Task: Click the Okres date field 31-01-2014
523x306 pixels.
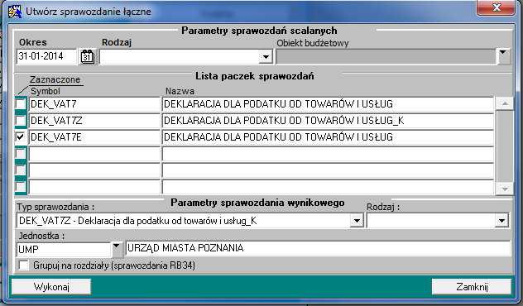Action: tap(46, 56)
